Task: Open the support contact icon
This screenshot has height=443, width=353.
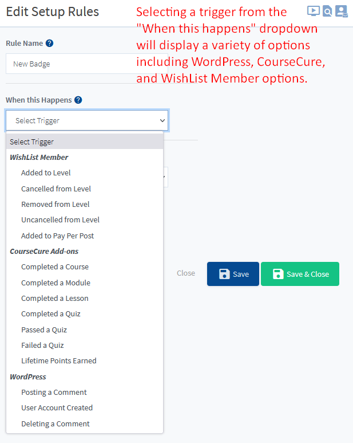Action: (342, 11)
